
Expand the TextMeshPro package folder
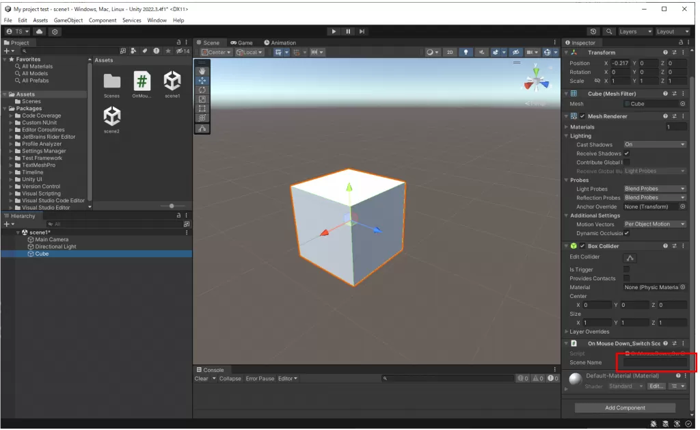(x=12, y=165)
